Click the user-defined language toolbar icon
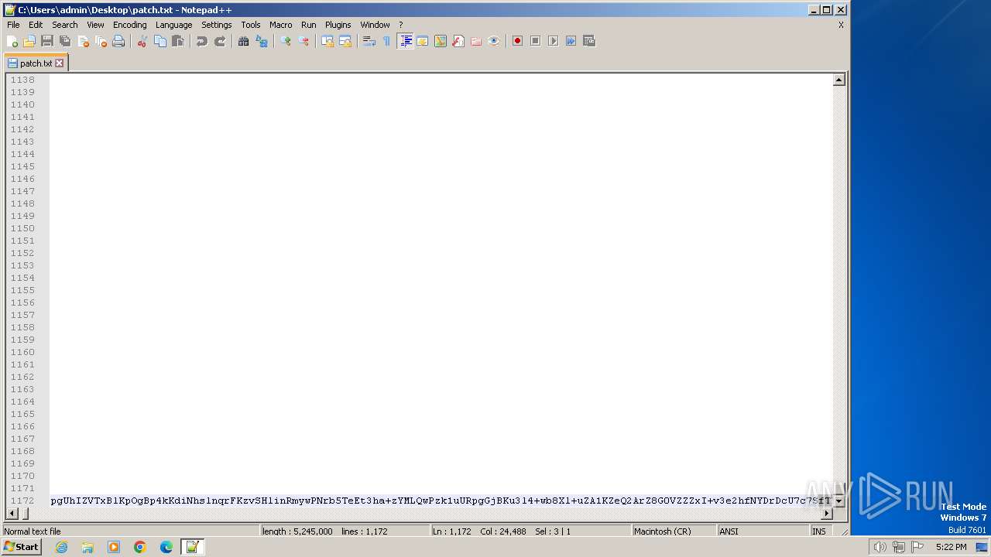 click(x=423, y=41)
